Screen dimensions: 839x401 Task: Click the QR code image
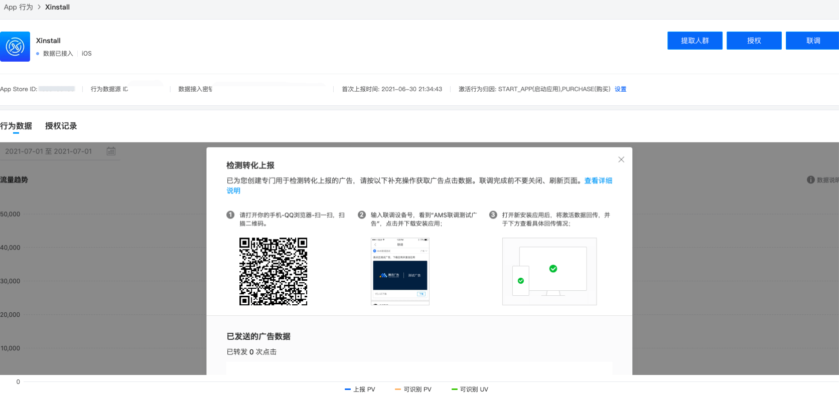point(273,272)
